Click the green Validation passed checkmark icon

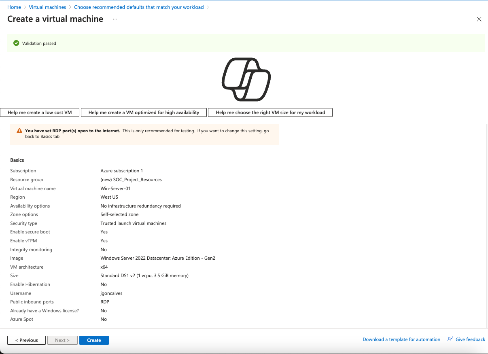point(16,43)
